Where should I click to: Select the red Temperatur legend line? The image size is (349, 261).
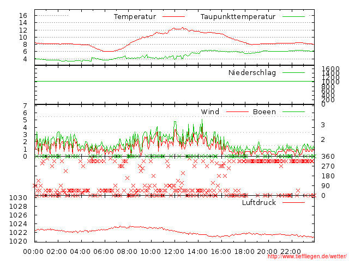click(173, 17)
